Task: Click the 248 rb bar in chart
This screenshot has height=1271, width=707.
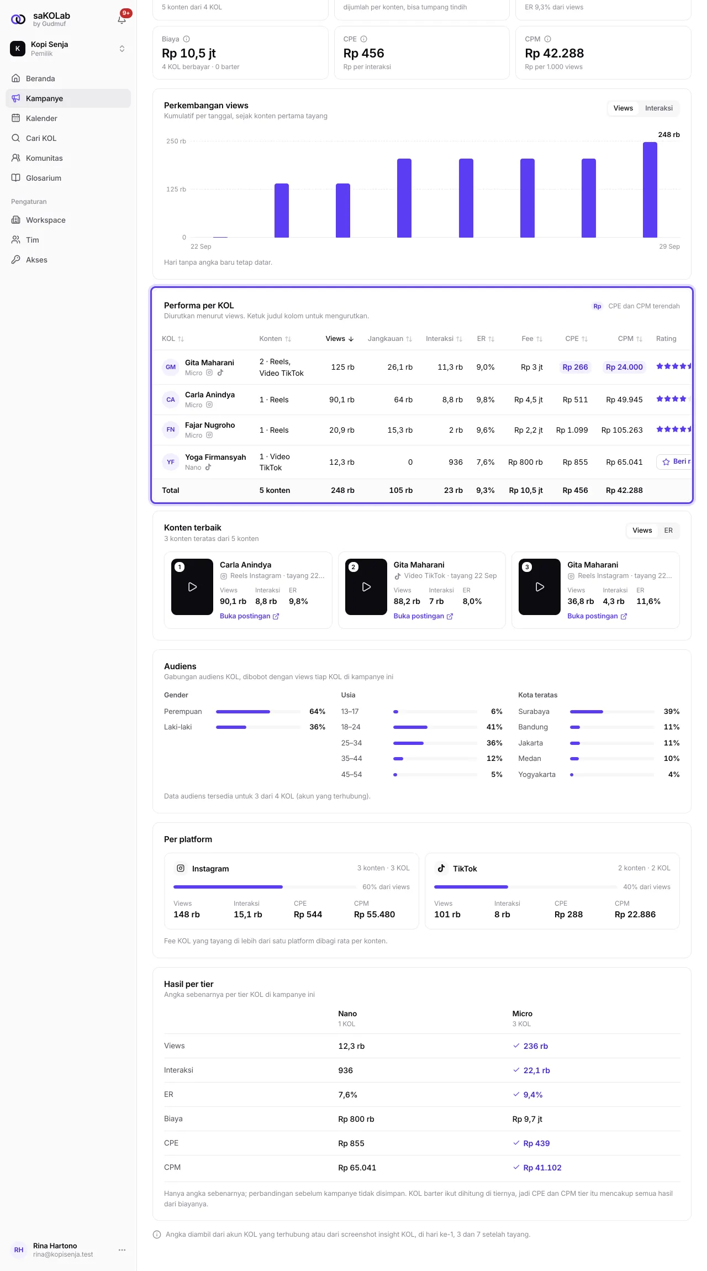Action: [x=650, y=190]
